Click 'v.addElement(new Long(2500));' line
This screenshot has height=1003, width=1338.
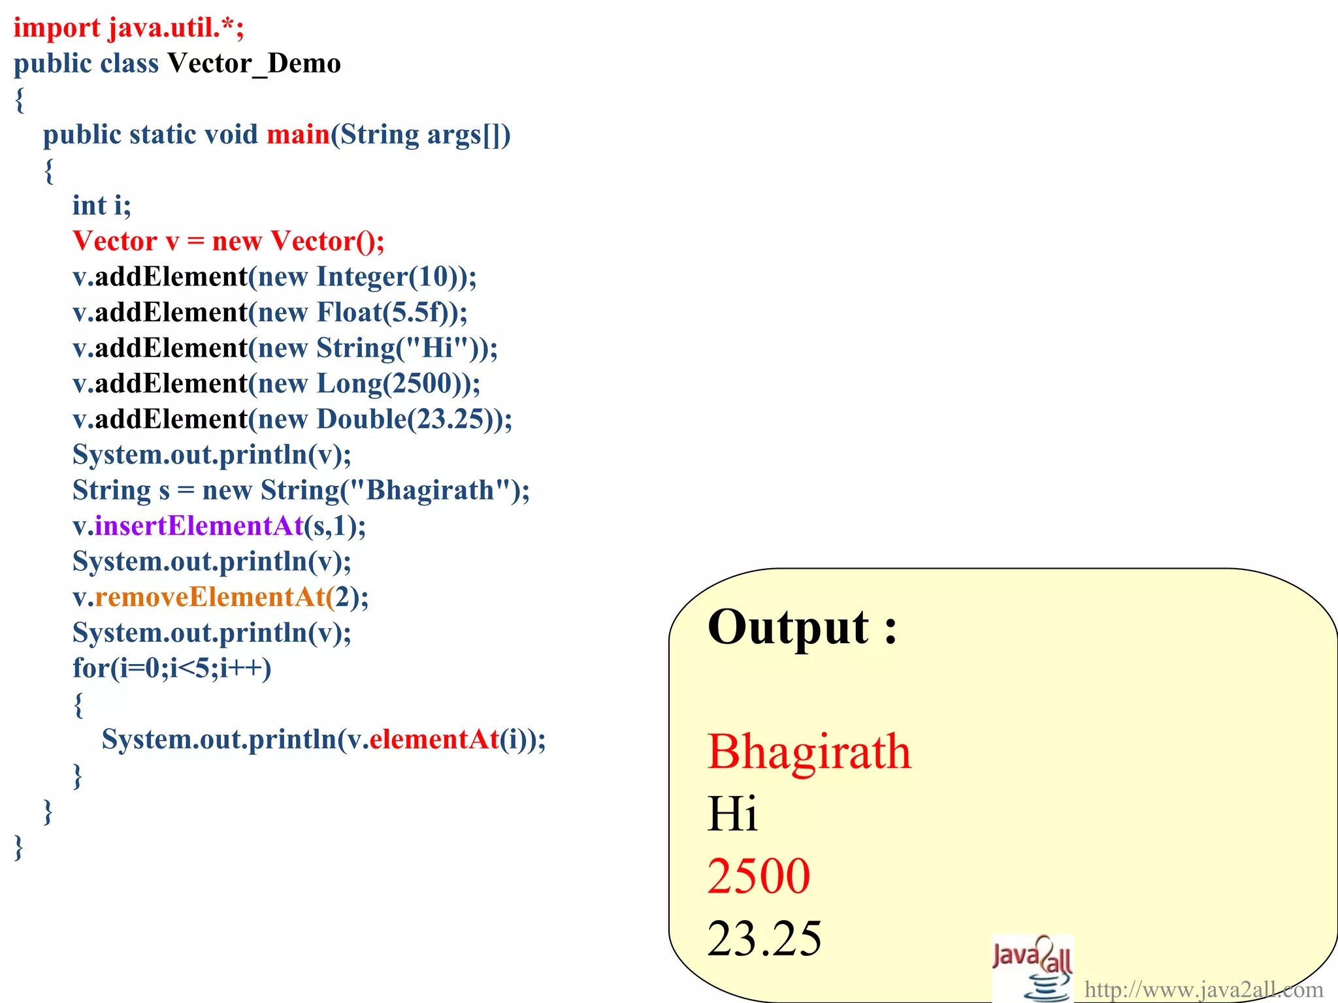point(277,384)
